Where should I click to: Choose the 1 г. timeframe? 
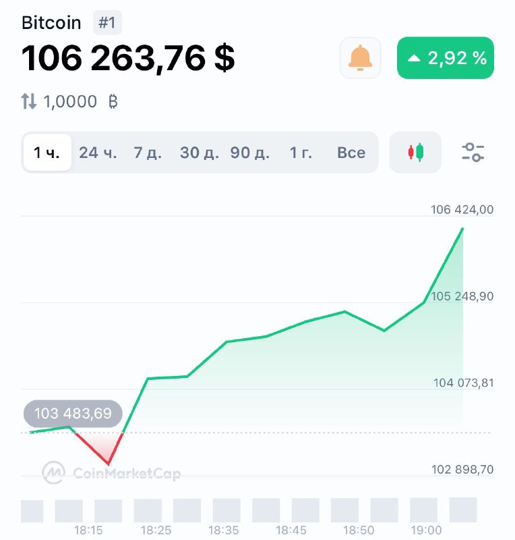301,153
